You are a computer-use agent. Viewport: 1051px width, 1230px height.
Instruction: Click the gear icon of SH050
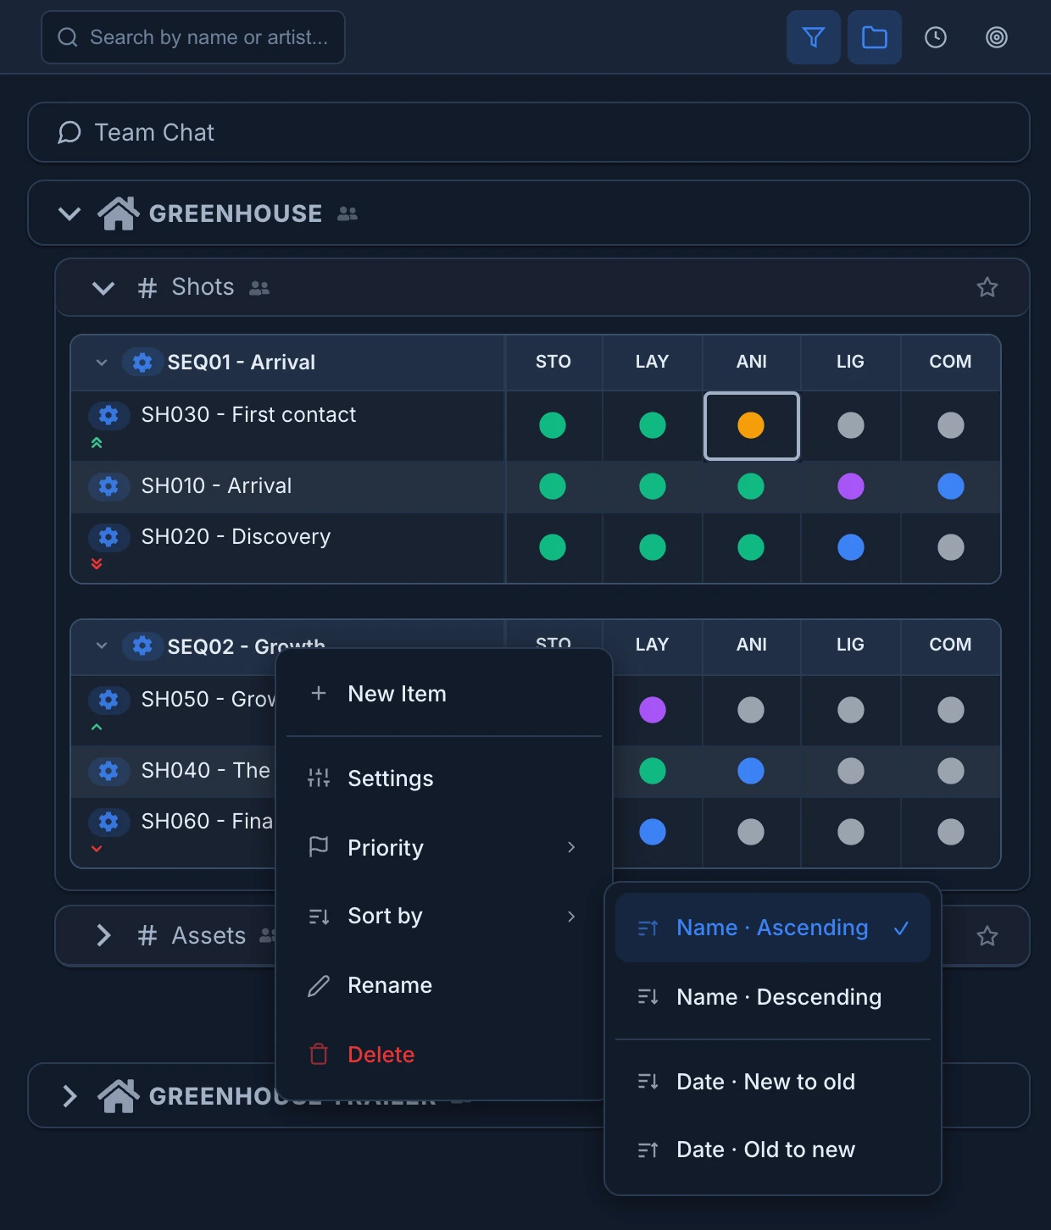108,700
